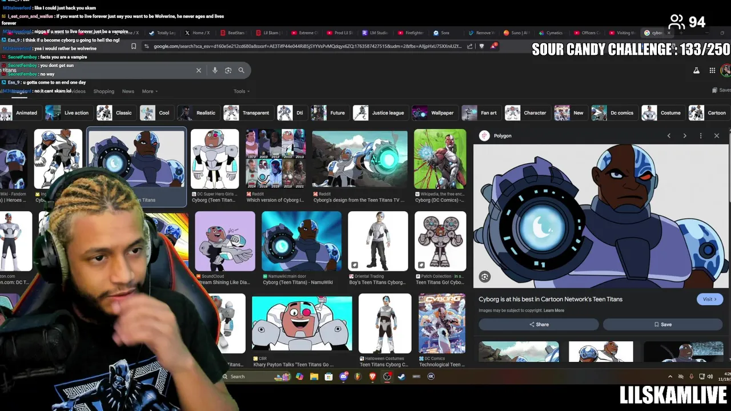Clear the Google search box text
731x411 pixels.
click(x=199, y=70)
